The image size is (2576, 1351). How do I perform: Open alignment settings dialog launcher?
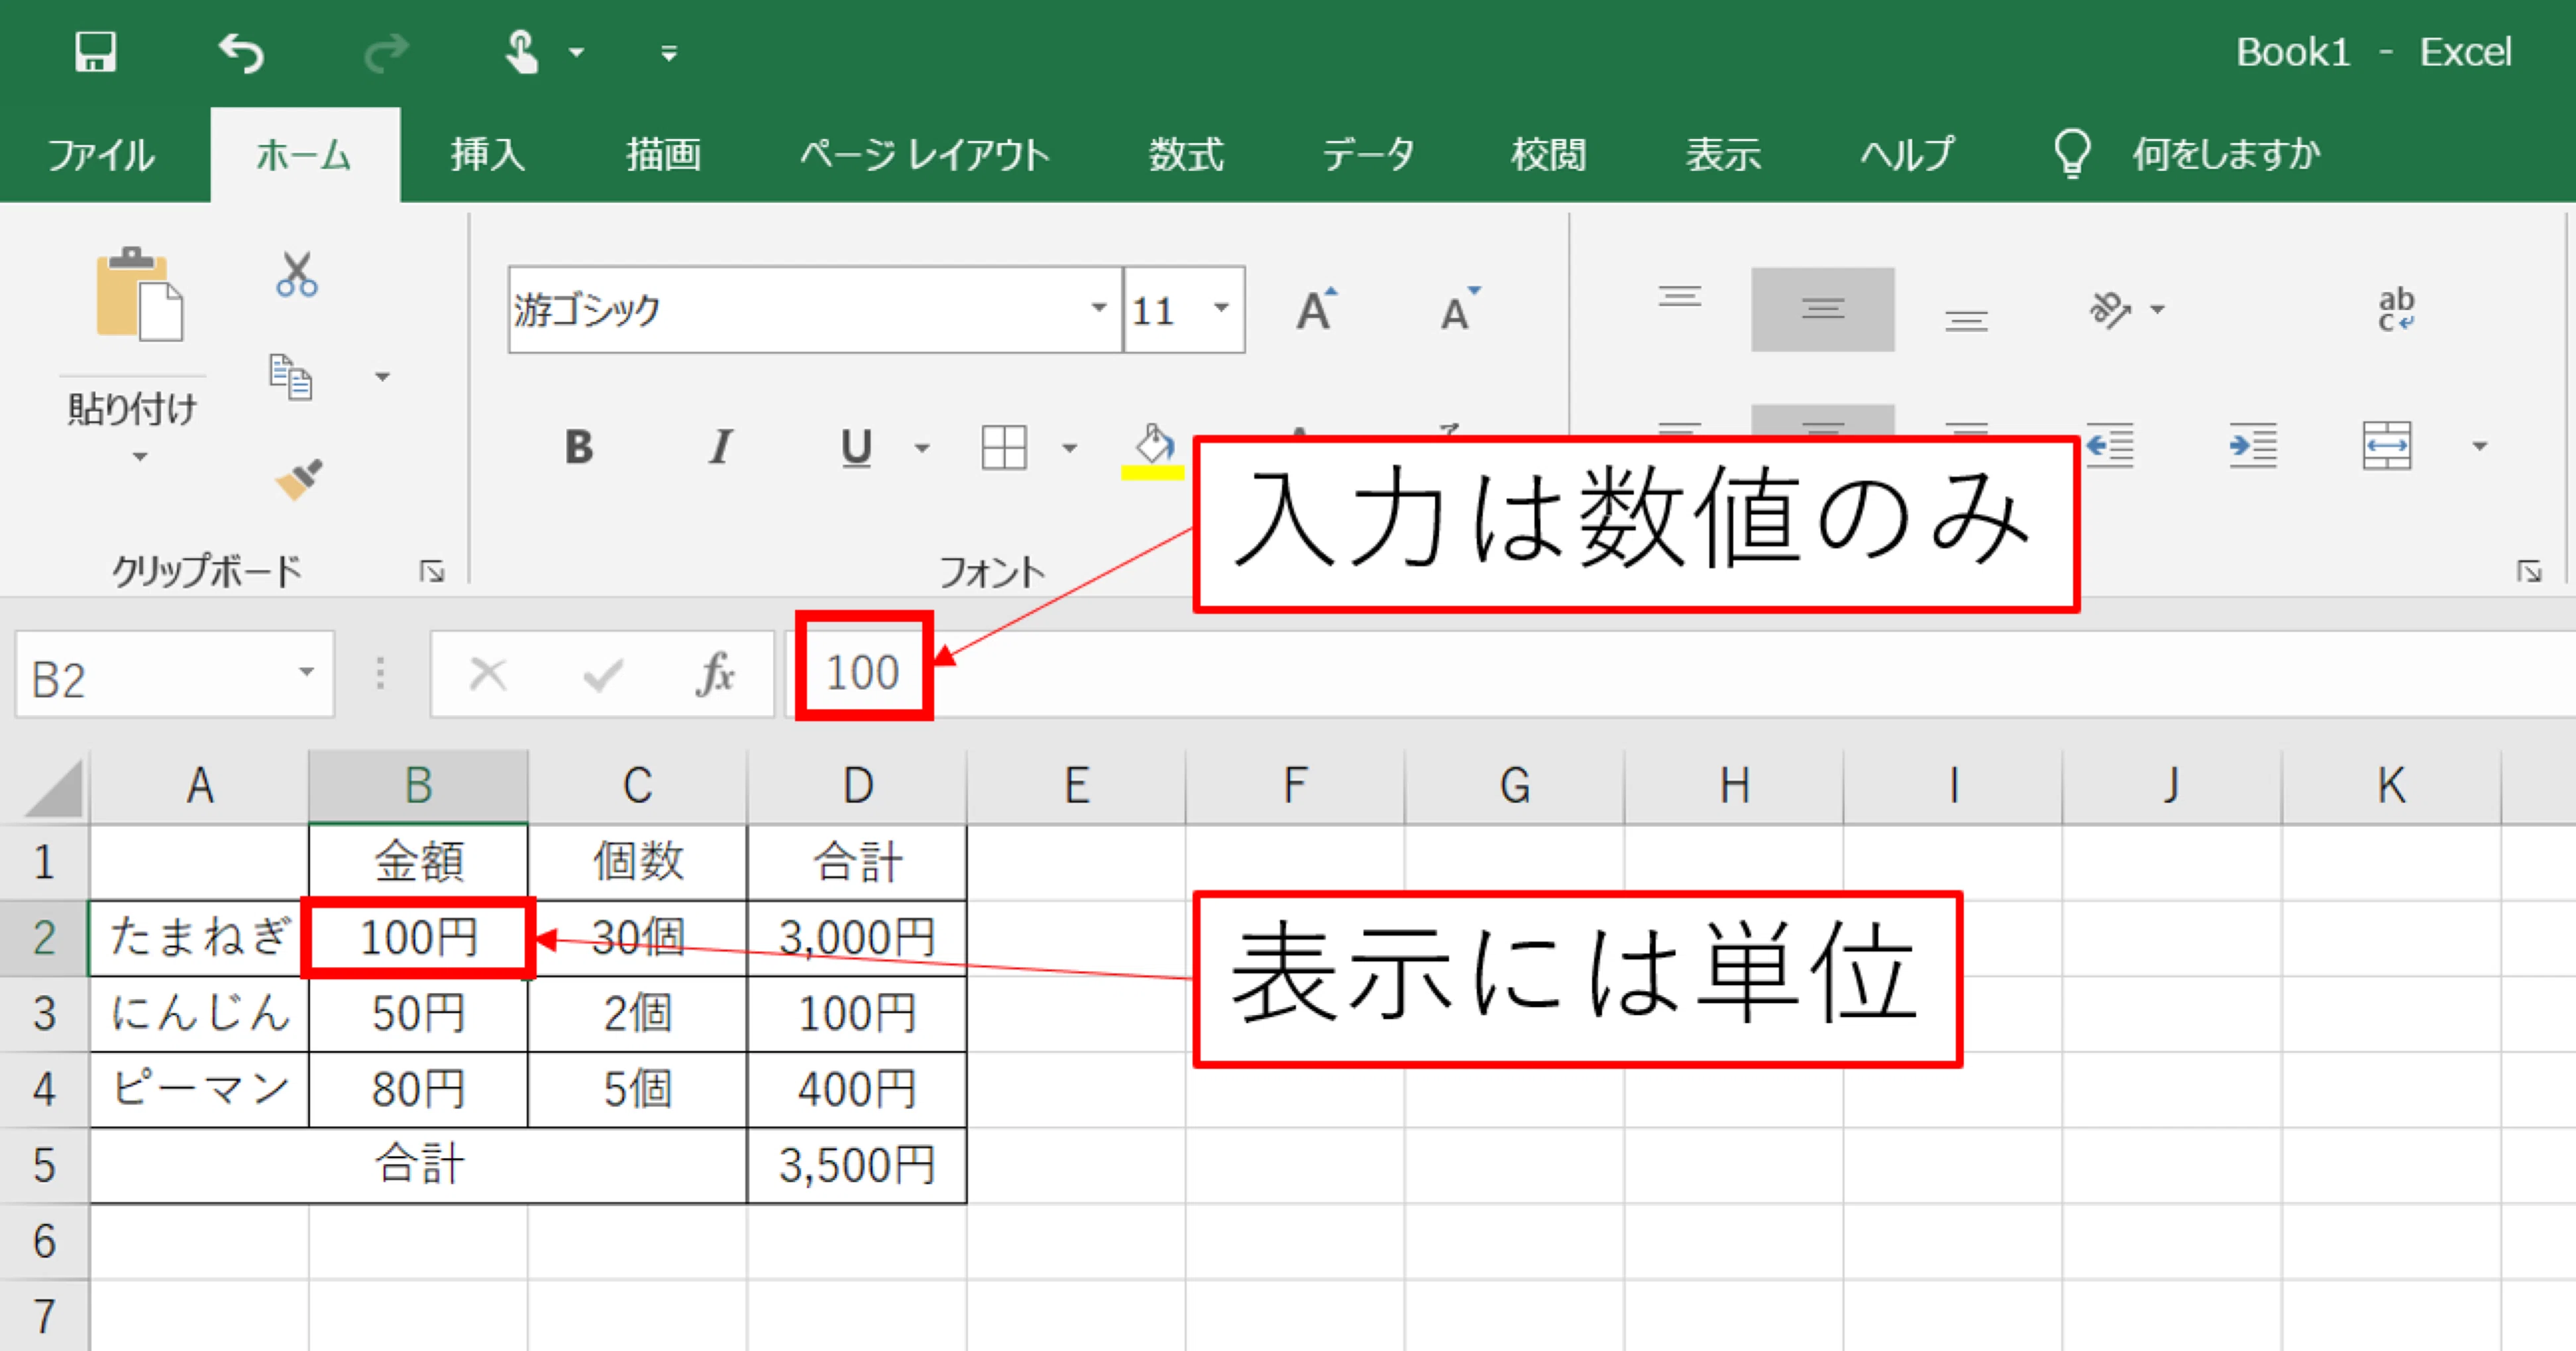coord(2530,571)
